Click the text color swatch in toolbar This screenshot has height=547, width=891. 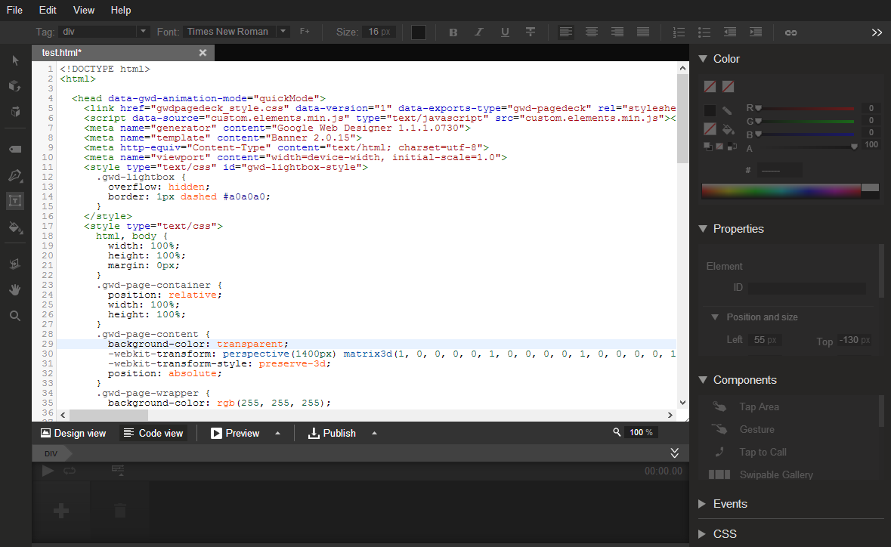click(419, 32)
